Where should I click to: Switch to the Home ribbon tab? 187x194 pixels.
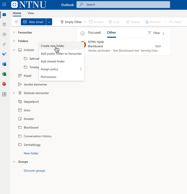(17, 13)
